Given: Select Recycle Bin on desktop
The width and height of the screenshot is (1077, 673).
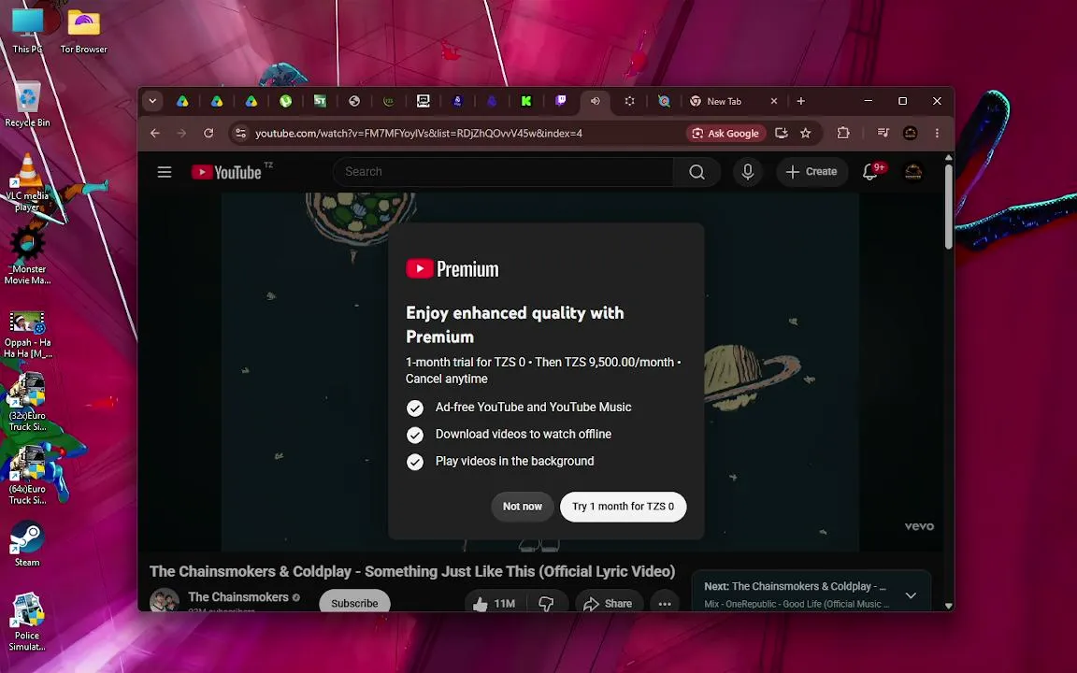Looking at the screenshot, I should point(27,105).
